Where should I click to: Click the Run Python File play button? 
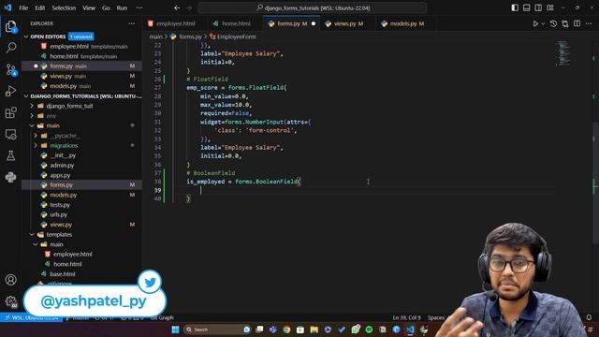coord(535,23)
